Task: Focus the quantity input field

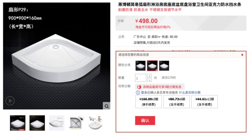Action: (x=141, y=78)
